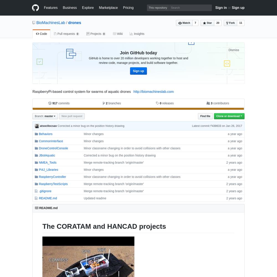The height and width of the screenshot is (277, 277).
Task: Click Sign in link
Action: pyautogui.click(x=221, y=8)
